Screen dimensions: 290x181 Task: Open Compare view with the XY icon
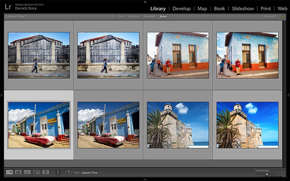click(x=27, y=173)
